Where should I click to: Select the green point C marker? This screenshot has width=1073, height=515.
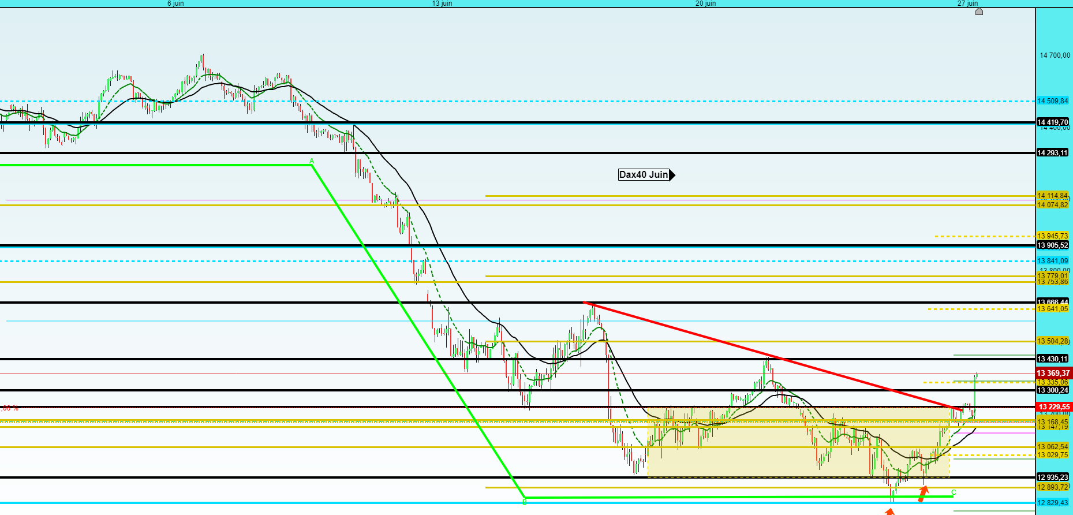954,492
